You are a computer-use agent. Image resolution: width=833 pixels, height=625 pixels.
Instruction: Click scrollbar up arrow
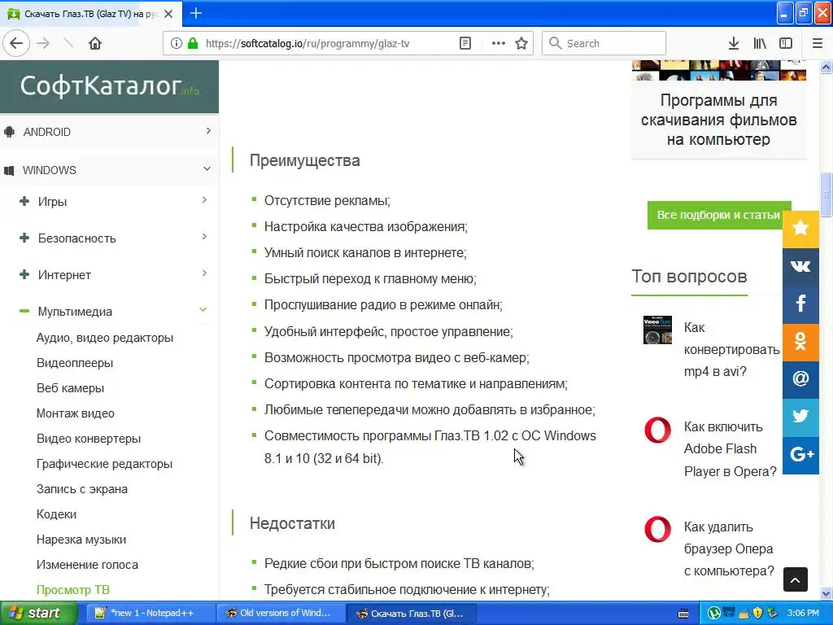click(826, 67)
